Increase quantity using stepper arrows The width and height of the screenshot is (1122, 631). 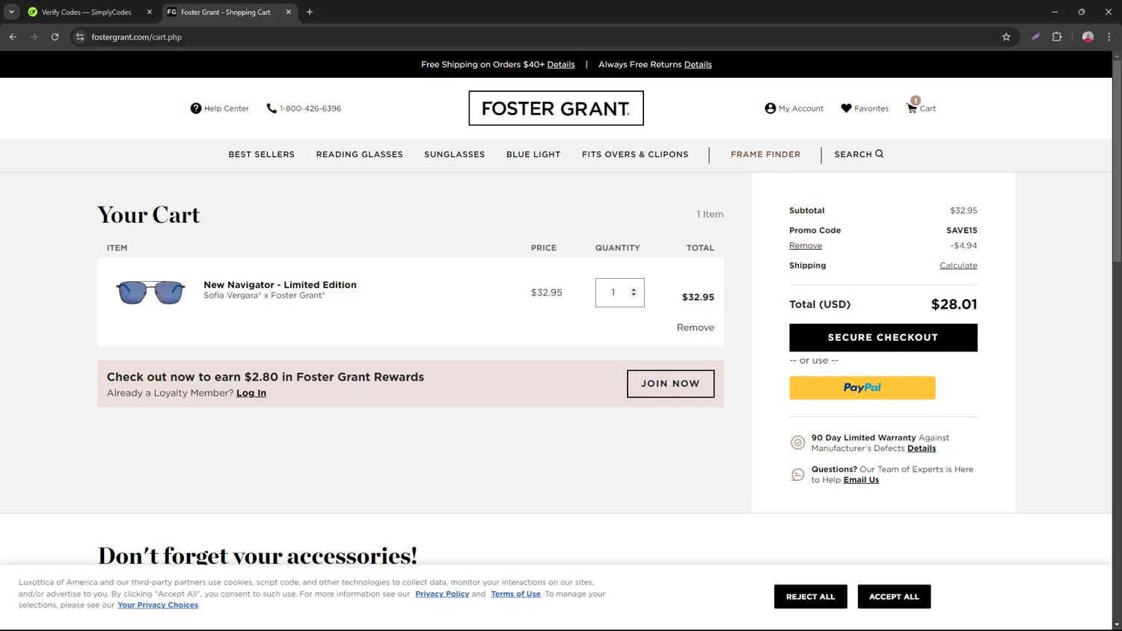(x=634, y=289)
